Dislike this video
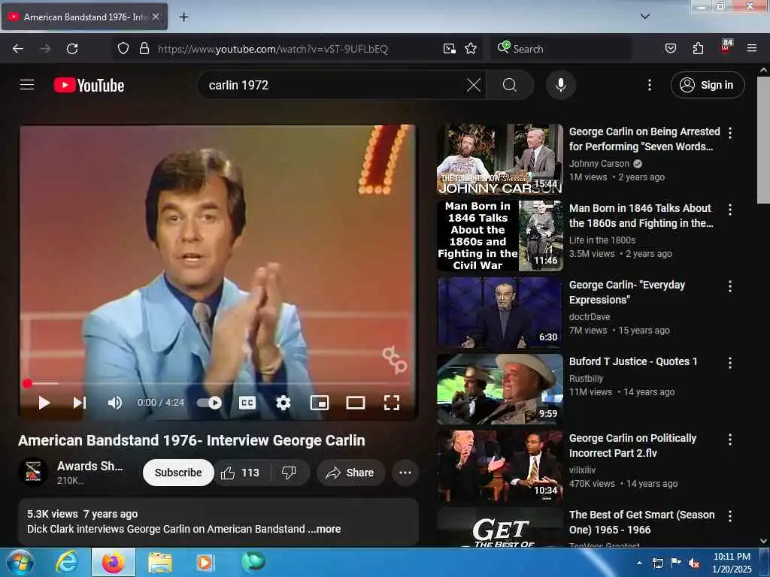Viewport: 770px width, 577px height. coord(290,473)
